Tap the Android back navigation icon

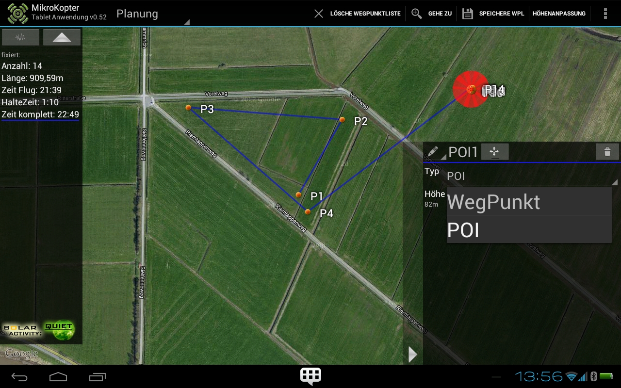click(x=20, y=377)
